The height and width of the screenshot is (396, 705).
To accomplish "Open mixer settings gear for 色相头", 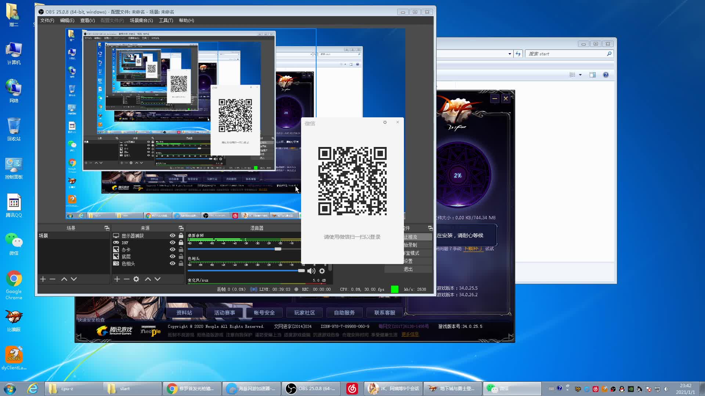I will tap(322, 271).
